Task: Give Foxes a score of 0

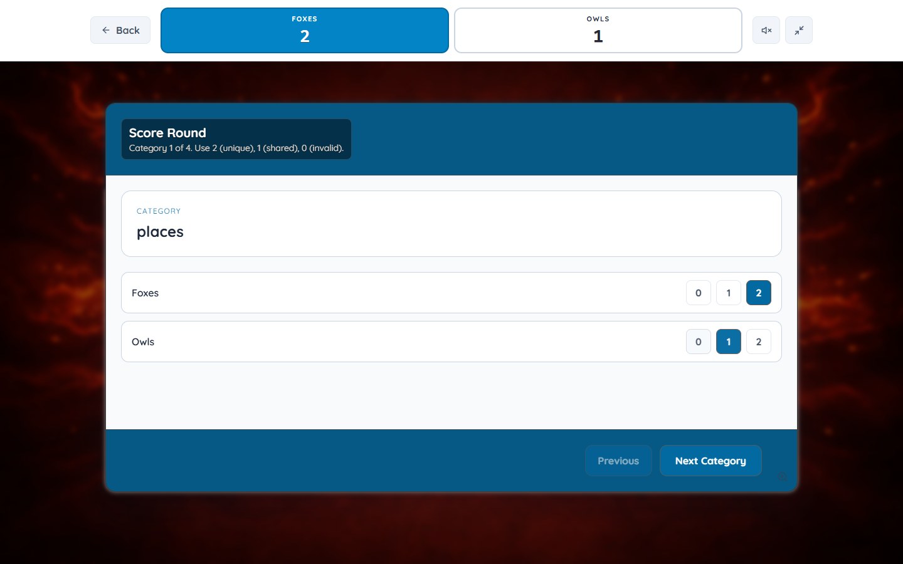Action: (x=699, y=293)
